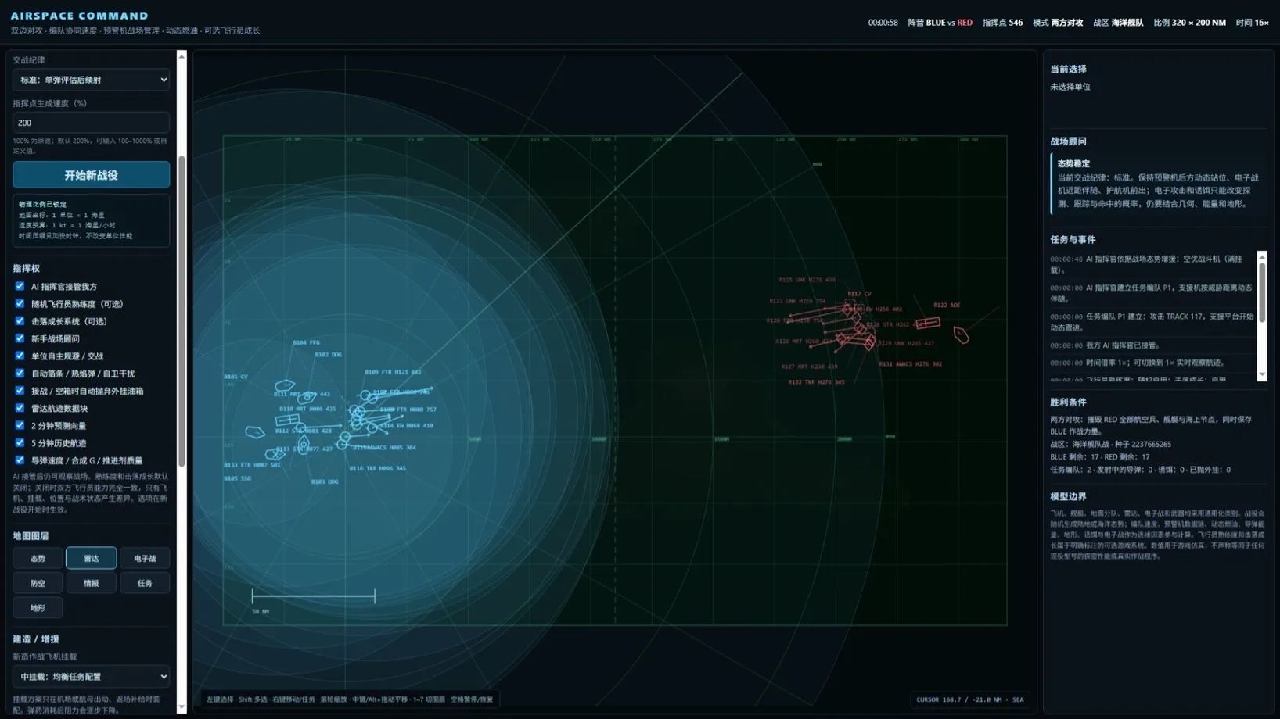Toggle the 5 分钟历史航迹 checkbox
Image resolution: width=1280 pixels, height=719 pixels.
click(20, 443)
